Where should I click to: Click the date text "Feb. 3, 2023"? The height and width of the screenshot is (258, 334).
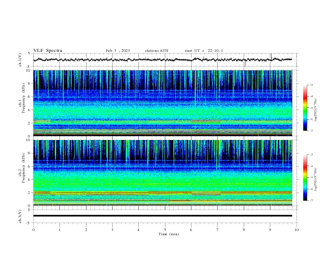click(118, 51)
